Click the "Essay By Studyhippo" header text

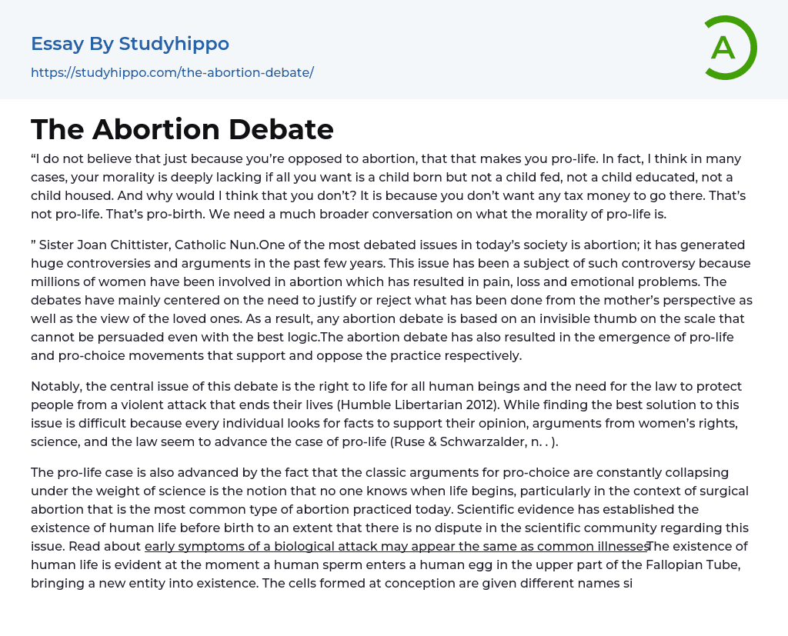(130, 44)
